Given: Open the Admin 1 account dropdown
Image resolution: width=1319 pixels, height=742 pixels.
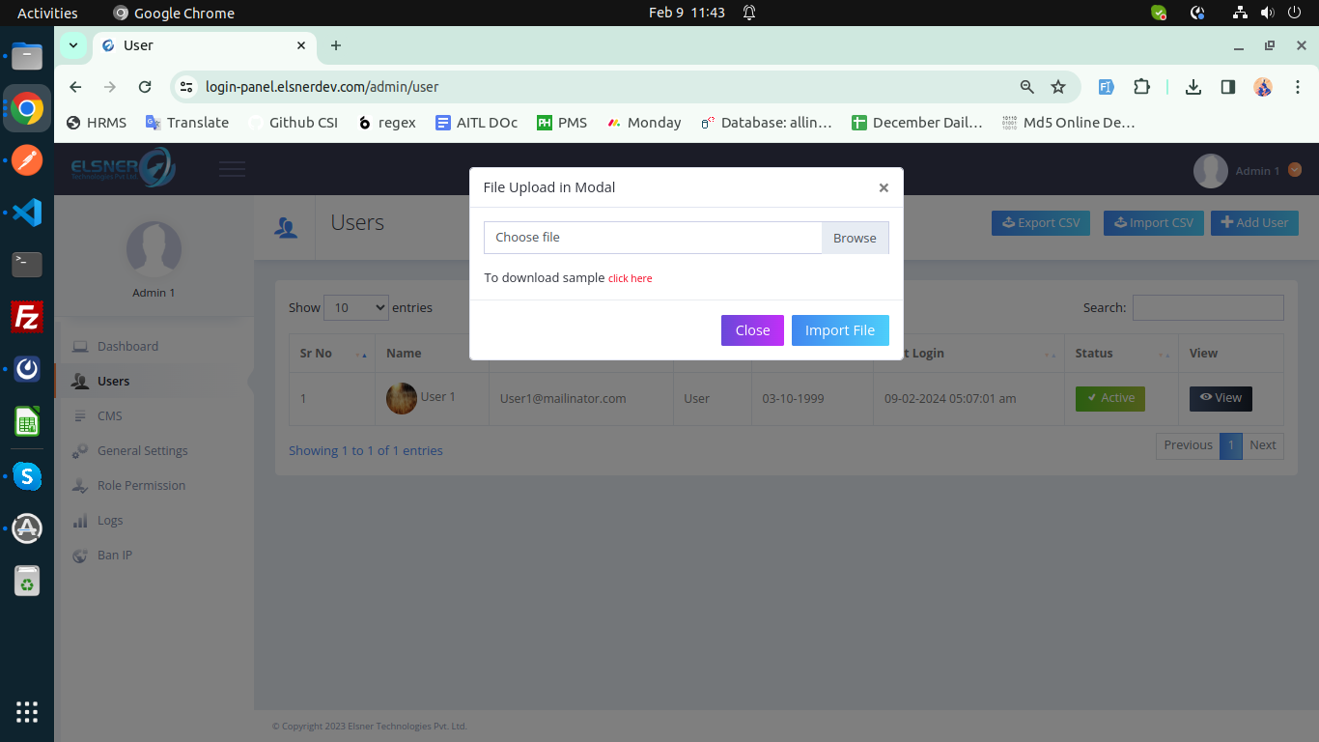Looking at the screenshot, I should (1258, 169).
